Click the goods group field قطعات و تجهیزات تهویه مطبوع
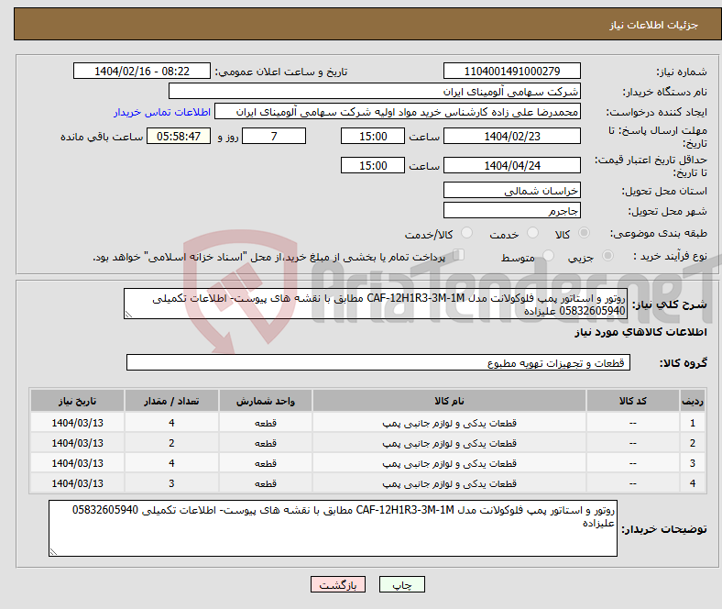 tap(378, 362)
